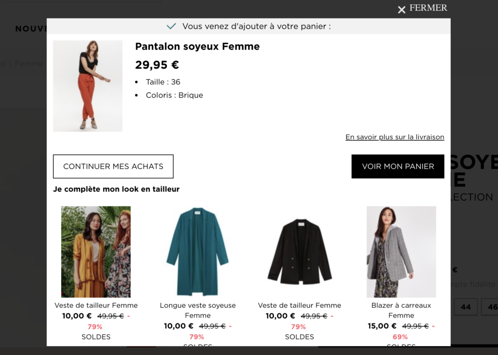Click product name under the black jacket
Image resolution: width=498 pixels, height=355 pixels.
(300, 305)
